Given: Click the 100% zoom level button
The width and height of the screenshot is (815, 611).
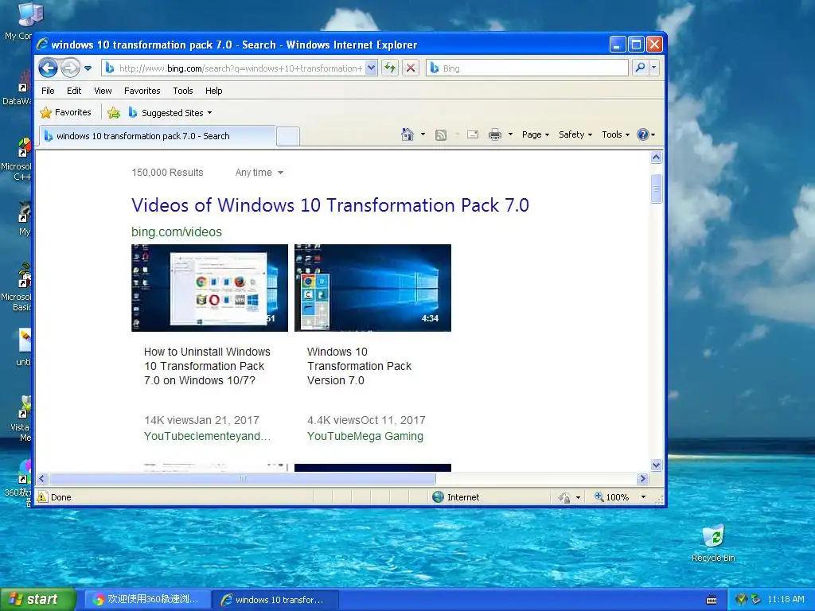Looking at the screenshot, I should tap(612, 497).
